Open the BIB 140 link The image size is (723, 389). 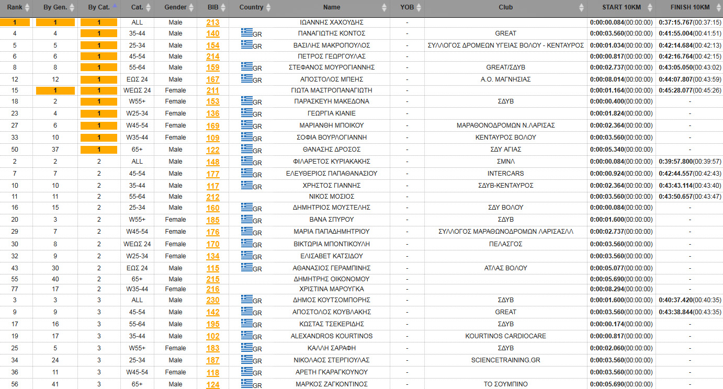click(x=213, y=33)
